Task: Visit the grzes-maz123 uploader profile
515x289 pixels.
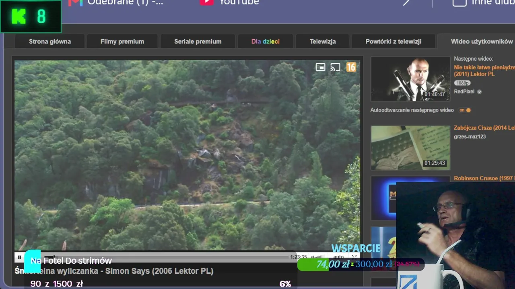Action: point(470,136)
